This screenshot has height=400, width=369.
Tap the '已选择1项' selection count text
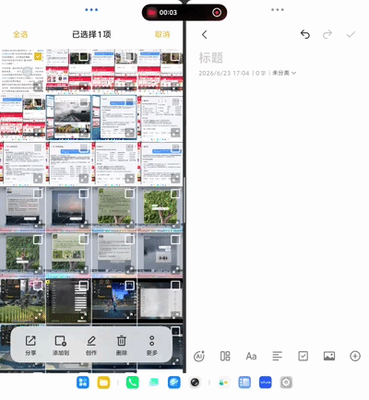coord(91,34)
